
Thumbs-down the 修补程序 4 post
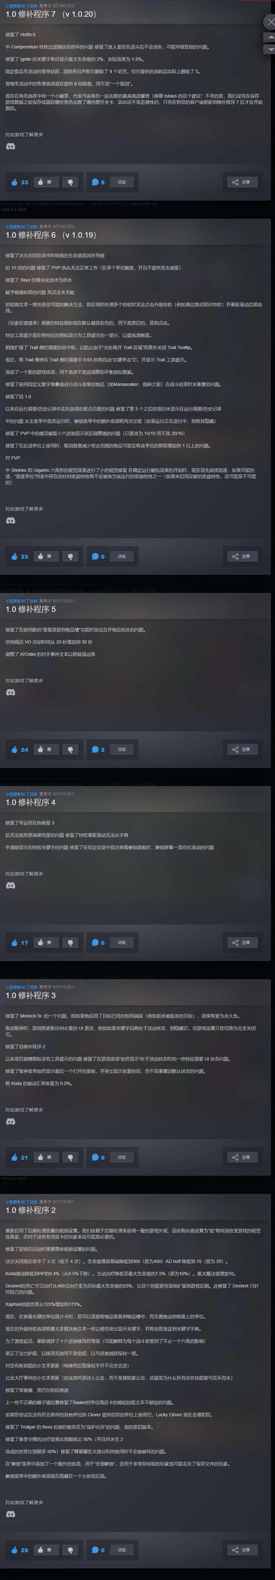[x=71, y=942]
